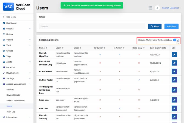Click edit pencil for HL NotAdmin
Viewport: 184px width, 123px height.
(174, 71)
